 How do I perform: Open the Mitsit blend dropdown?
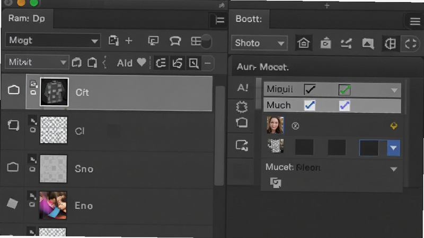click(37, 62)
